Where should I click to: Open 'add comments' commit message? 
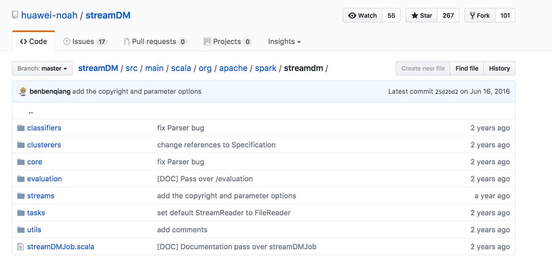[182, 230]
